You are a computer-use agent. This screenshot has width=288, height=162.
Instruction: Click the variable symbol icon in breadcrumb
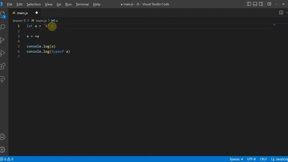click(x=53, y=21)
